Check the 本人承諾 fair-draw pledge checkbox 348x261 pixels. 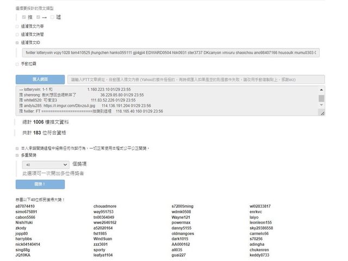17,148
